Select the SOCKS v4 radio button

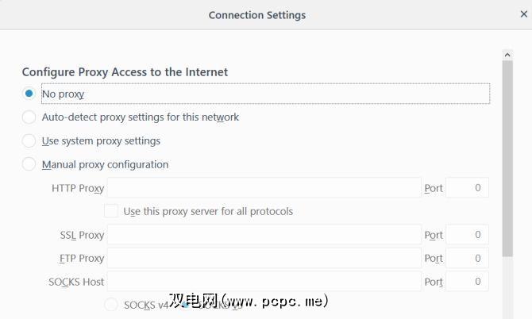(x=111, y=305)
